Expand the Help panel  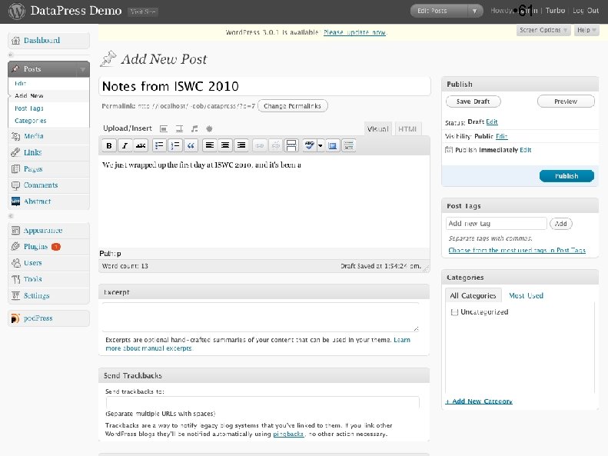pyautogui.click(x=586, y=30)
